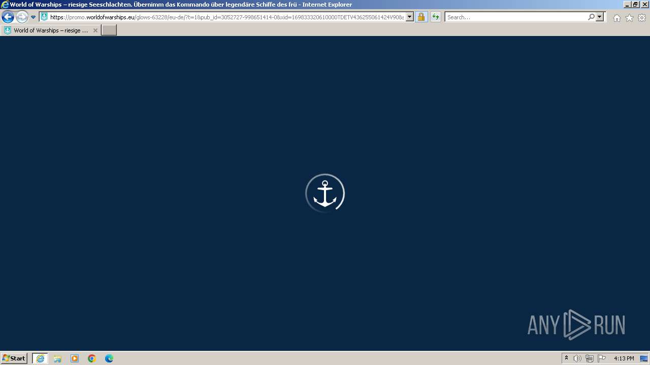Launch Microsoft Edge from the taskbar
Image resolution: width=650 pixels, height=365 pixels.
pos(109,358)
